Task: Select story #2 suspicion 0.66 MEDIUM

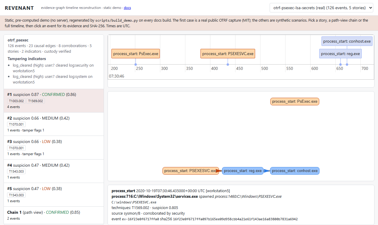Action: coord(54,124)
